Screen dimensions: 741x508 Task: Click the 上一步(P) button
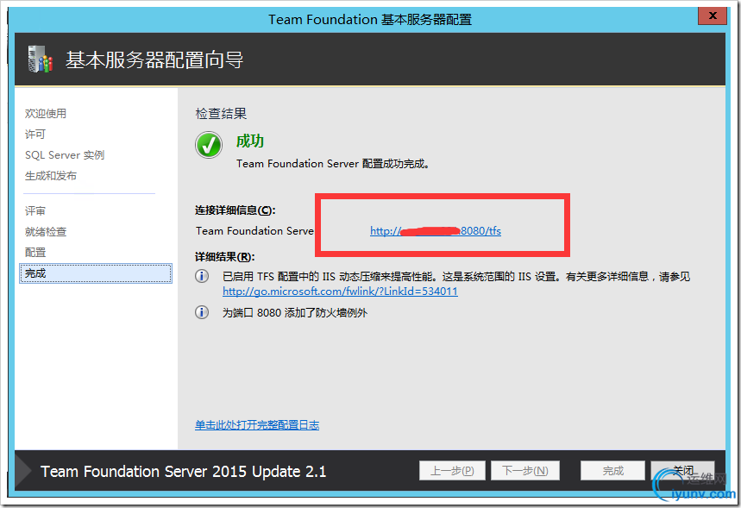tap(452, 471)
